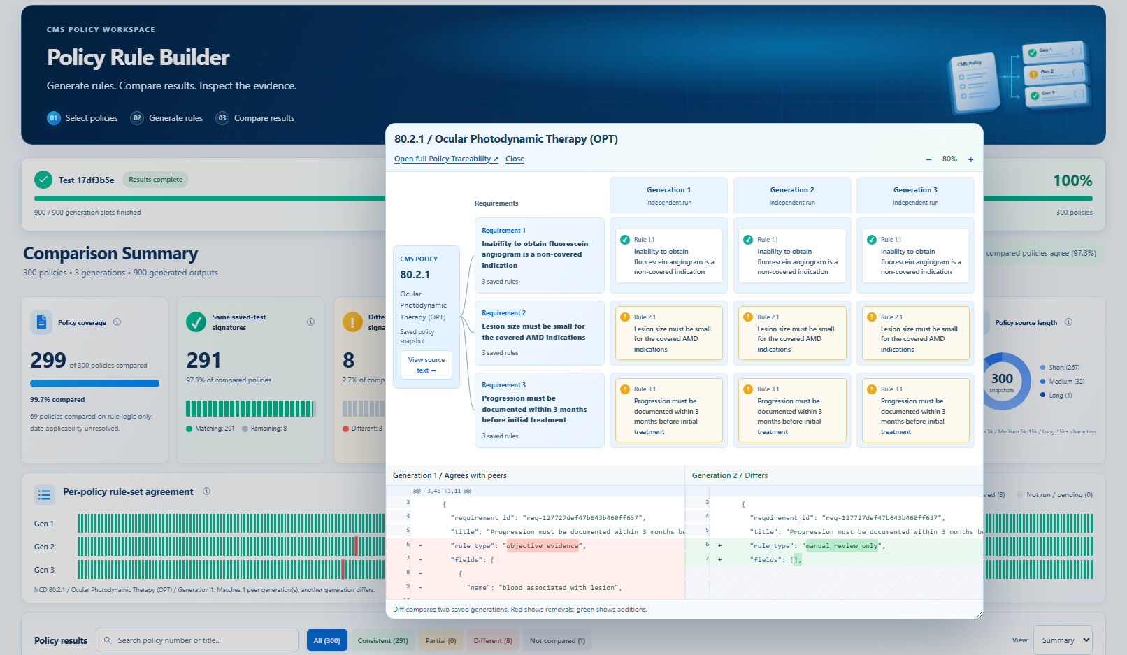Close the policy detail popup
Image resolution: width=1127 pixels, height=655 pixels.
coord(515,159)
